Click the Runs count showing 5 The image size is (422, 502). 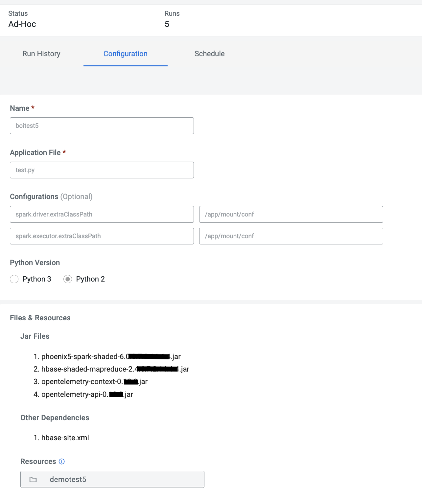167,24
